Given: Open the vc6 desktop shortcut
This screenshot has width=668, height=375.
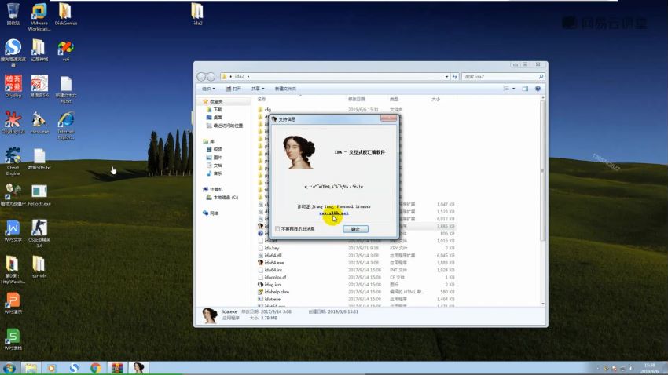Looking at the screenshot, I should point(65,51).
